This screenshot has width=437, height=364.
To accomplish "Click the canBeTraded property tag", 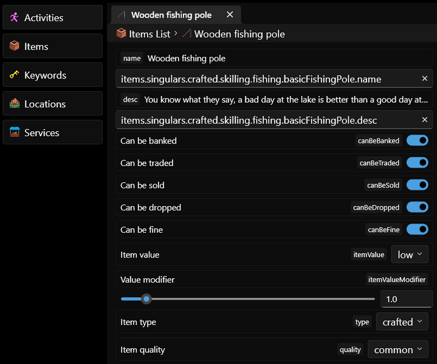I will [x=379, y=162].
